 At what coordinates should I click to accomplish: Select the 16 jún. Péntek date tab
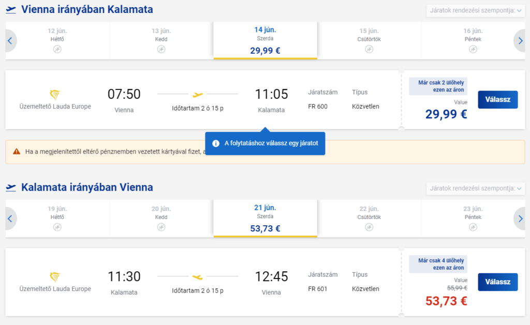473,41
